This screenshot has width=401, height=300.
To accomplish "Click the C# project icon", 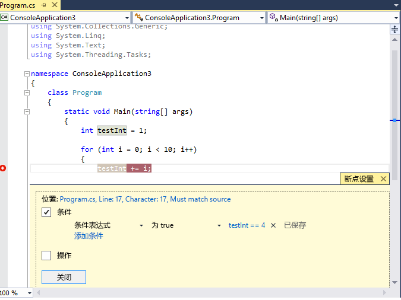I will (4, 17).
